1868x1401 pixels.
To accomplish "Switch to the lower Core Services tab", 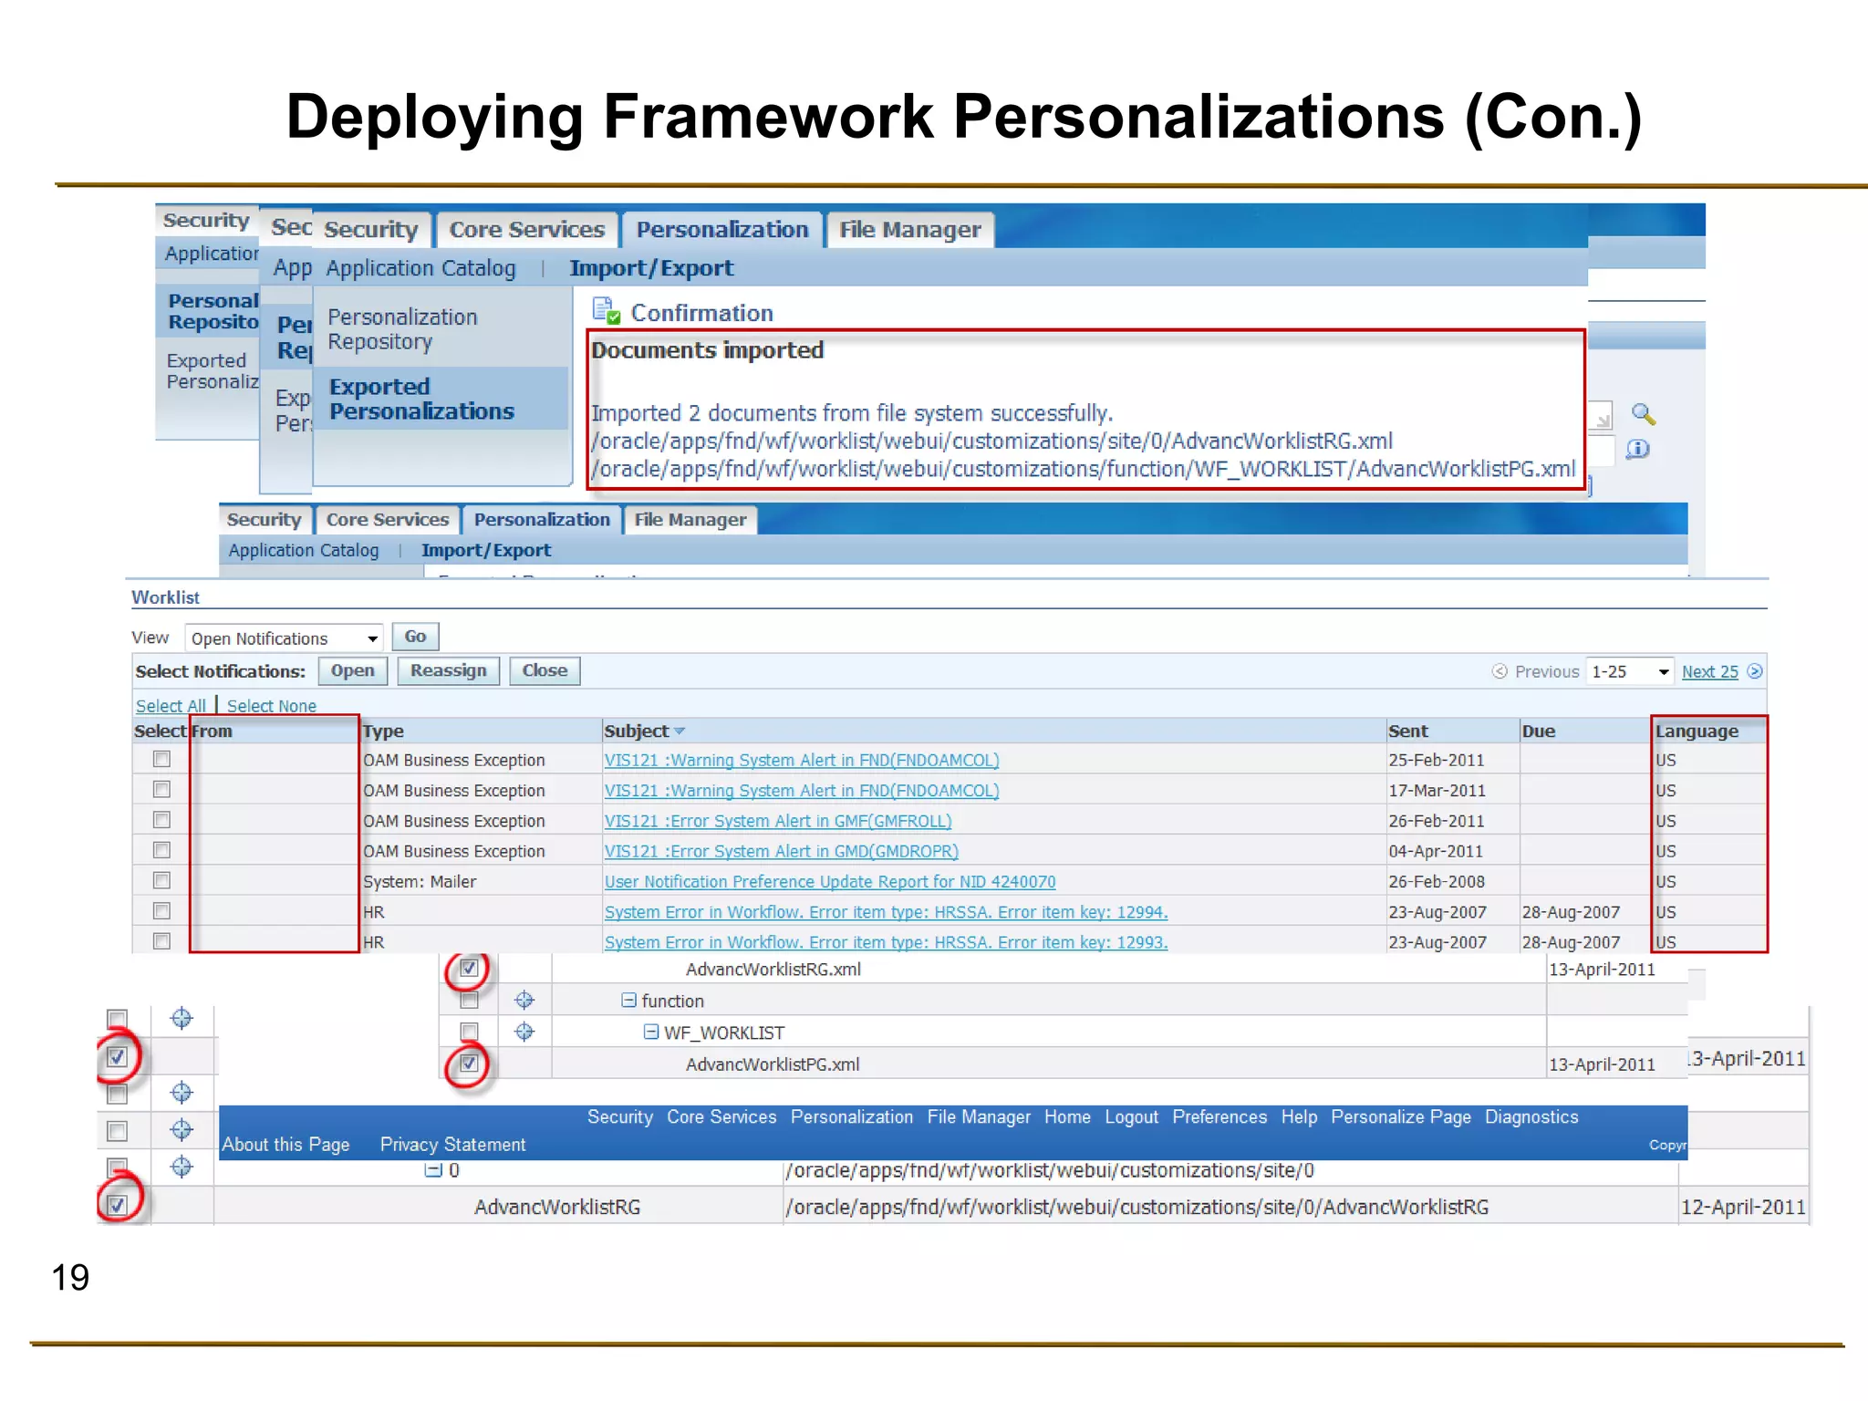I will click(x=388, y=520).
